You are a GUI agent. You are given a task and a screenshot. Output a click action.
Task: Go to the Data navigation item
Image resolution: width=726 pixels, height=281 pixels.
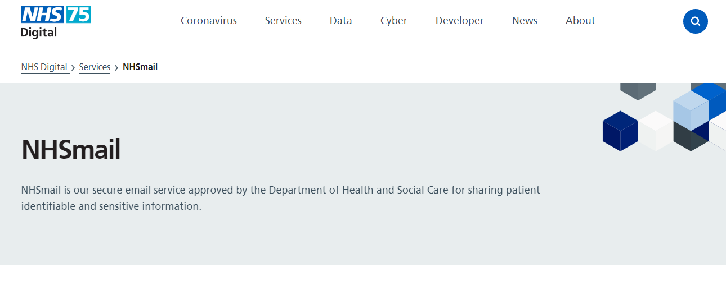pyautogui.click(x=340, y=21)
